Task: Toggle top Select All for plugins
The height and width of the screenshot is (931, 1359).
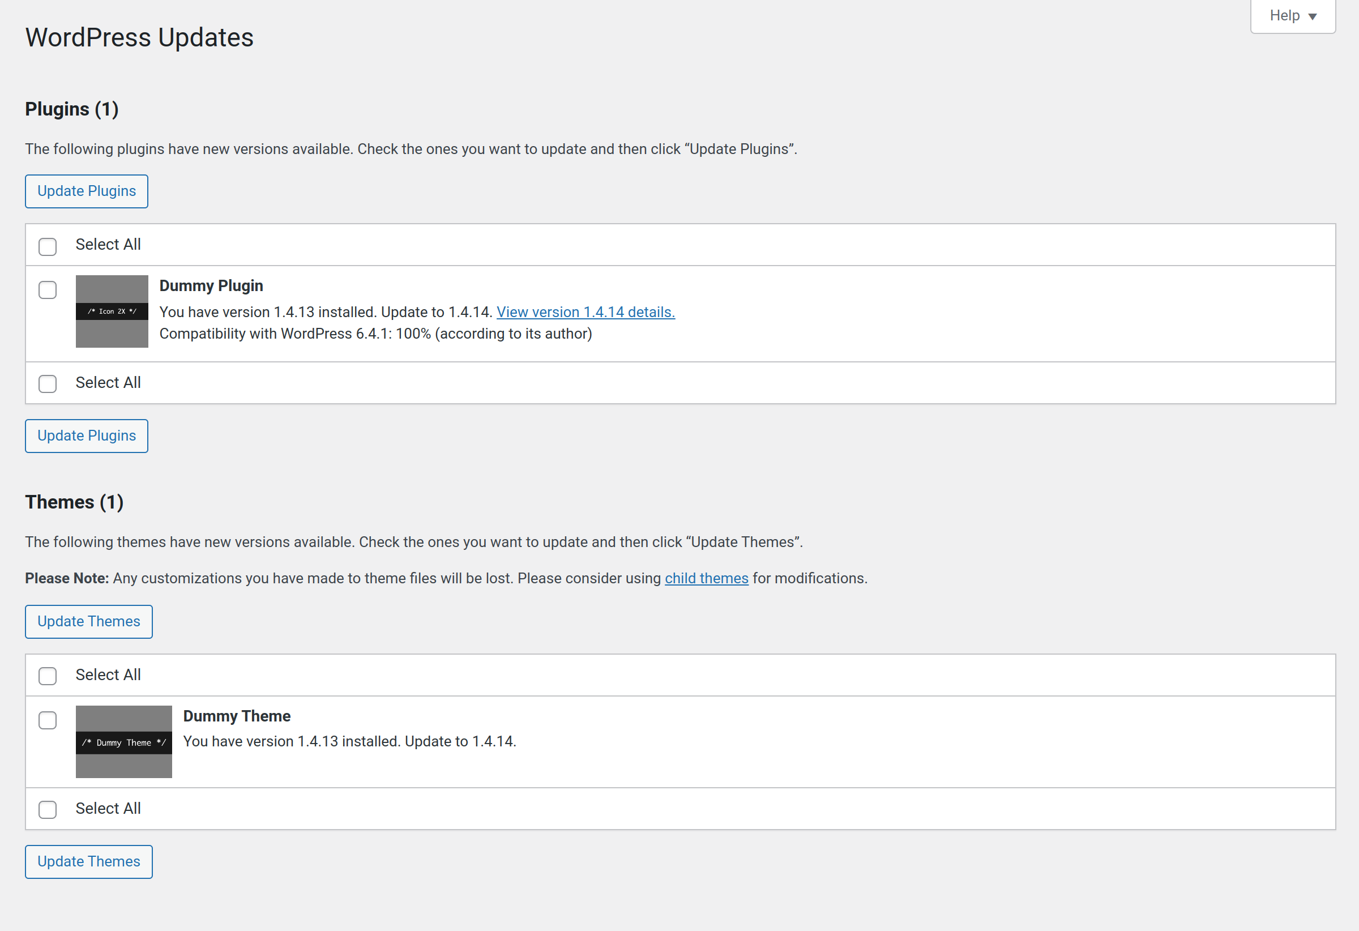Action: (48, 246)
